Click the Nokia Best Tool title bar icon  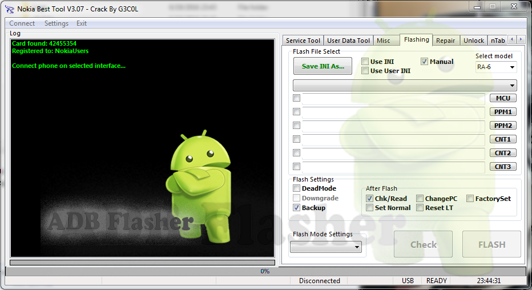click(x=9, y=9)
